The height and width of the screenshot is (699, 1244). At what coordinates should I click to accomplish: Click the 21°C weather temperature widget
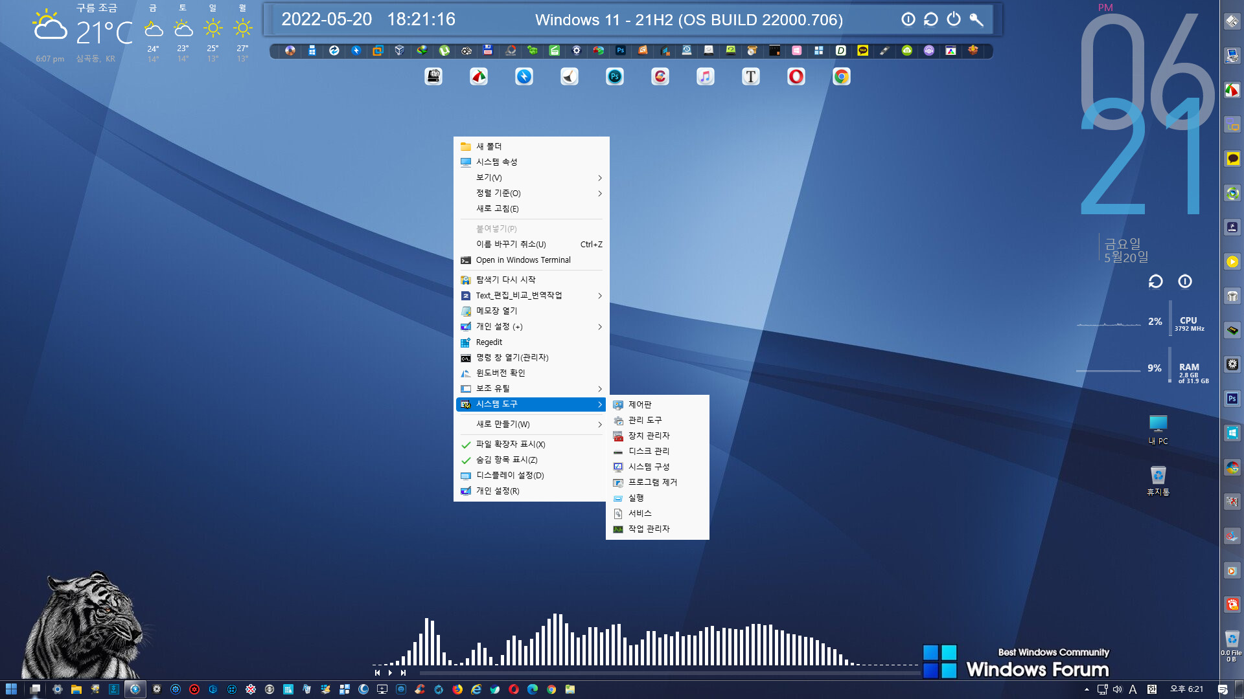point(104,33)
